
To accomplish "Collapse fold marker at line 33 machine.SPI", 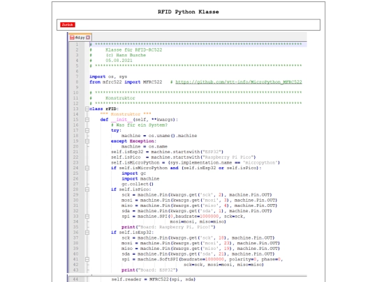I will pos(87,217).
